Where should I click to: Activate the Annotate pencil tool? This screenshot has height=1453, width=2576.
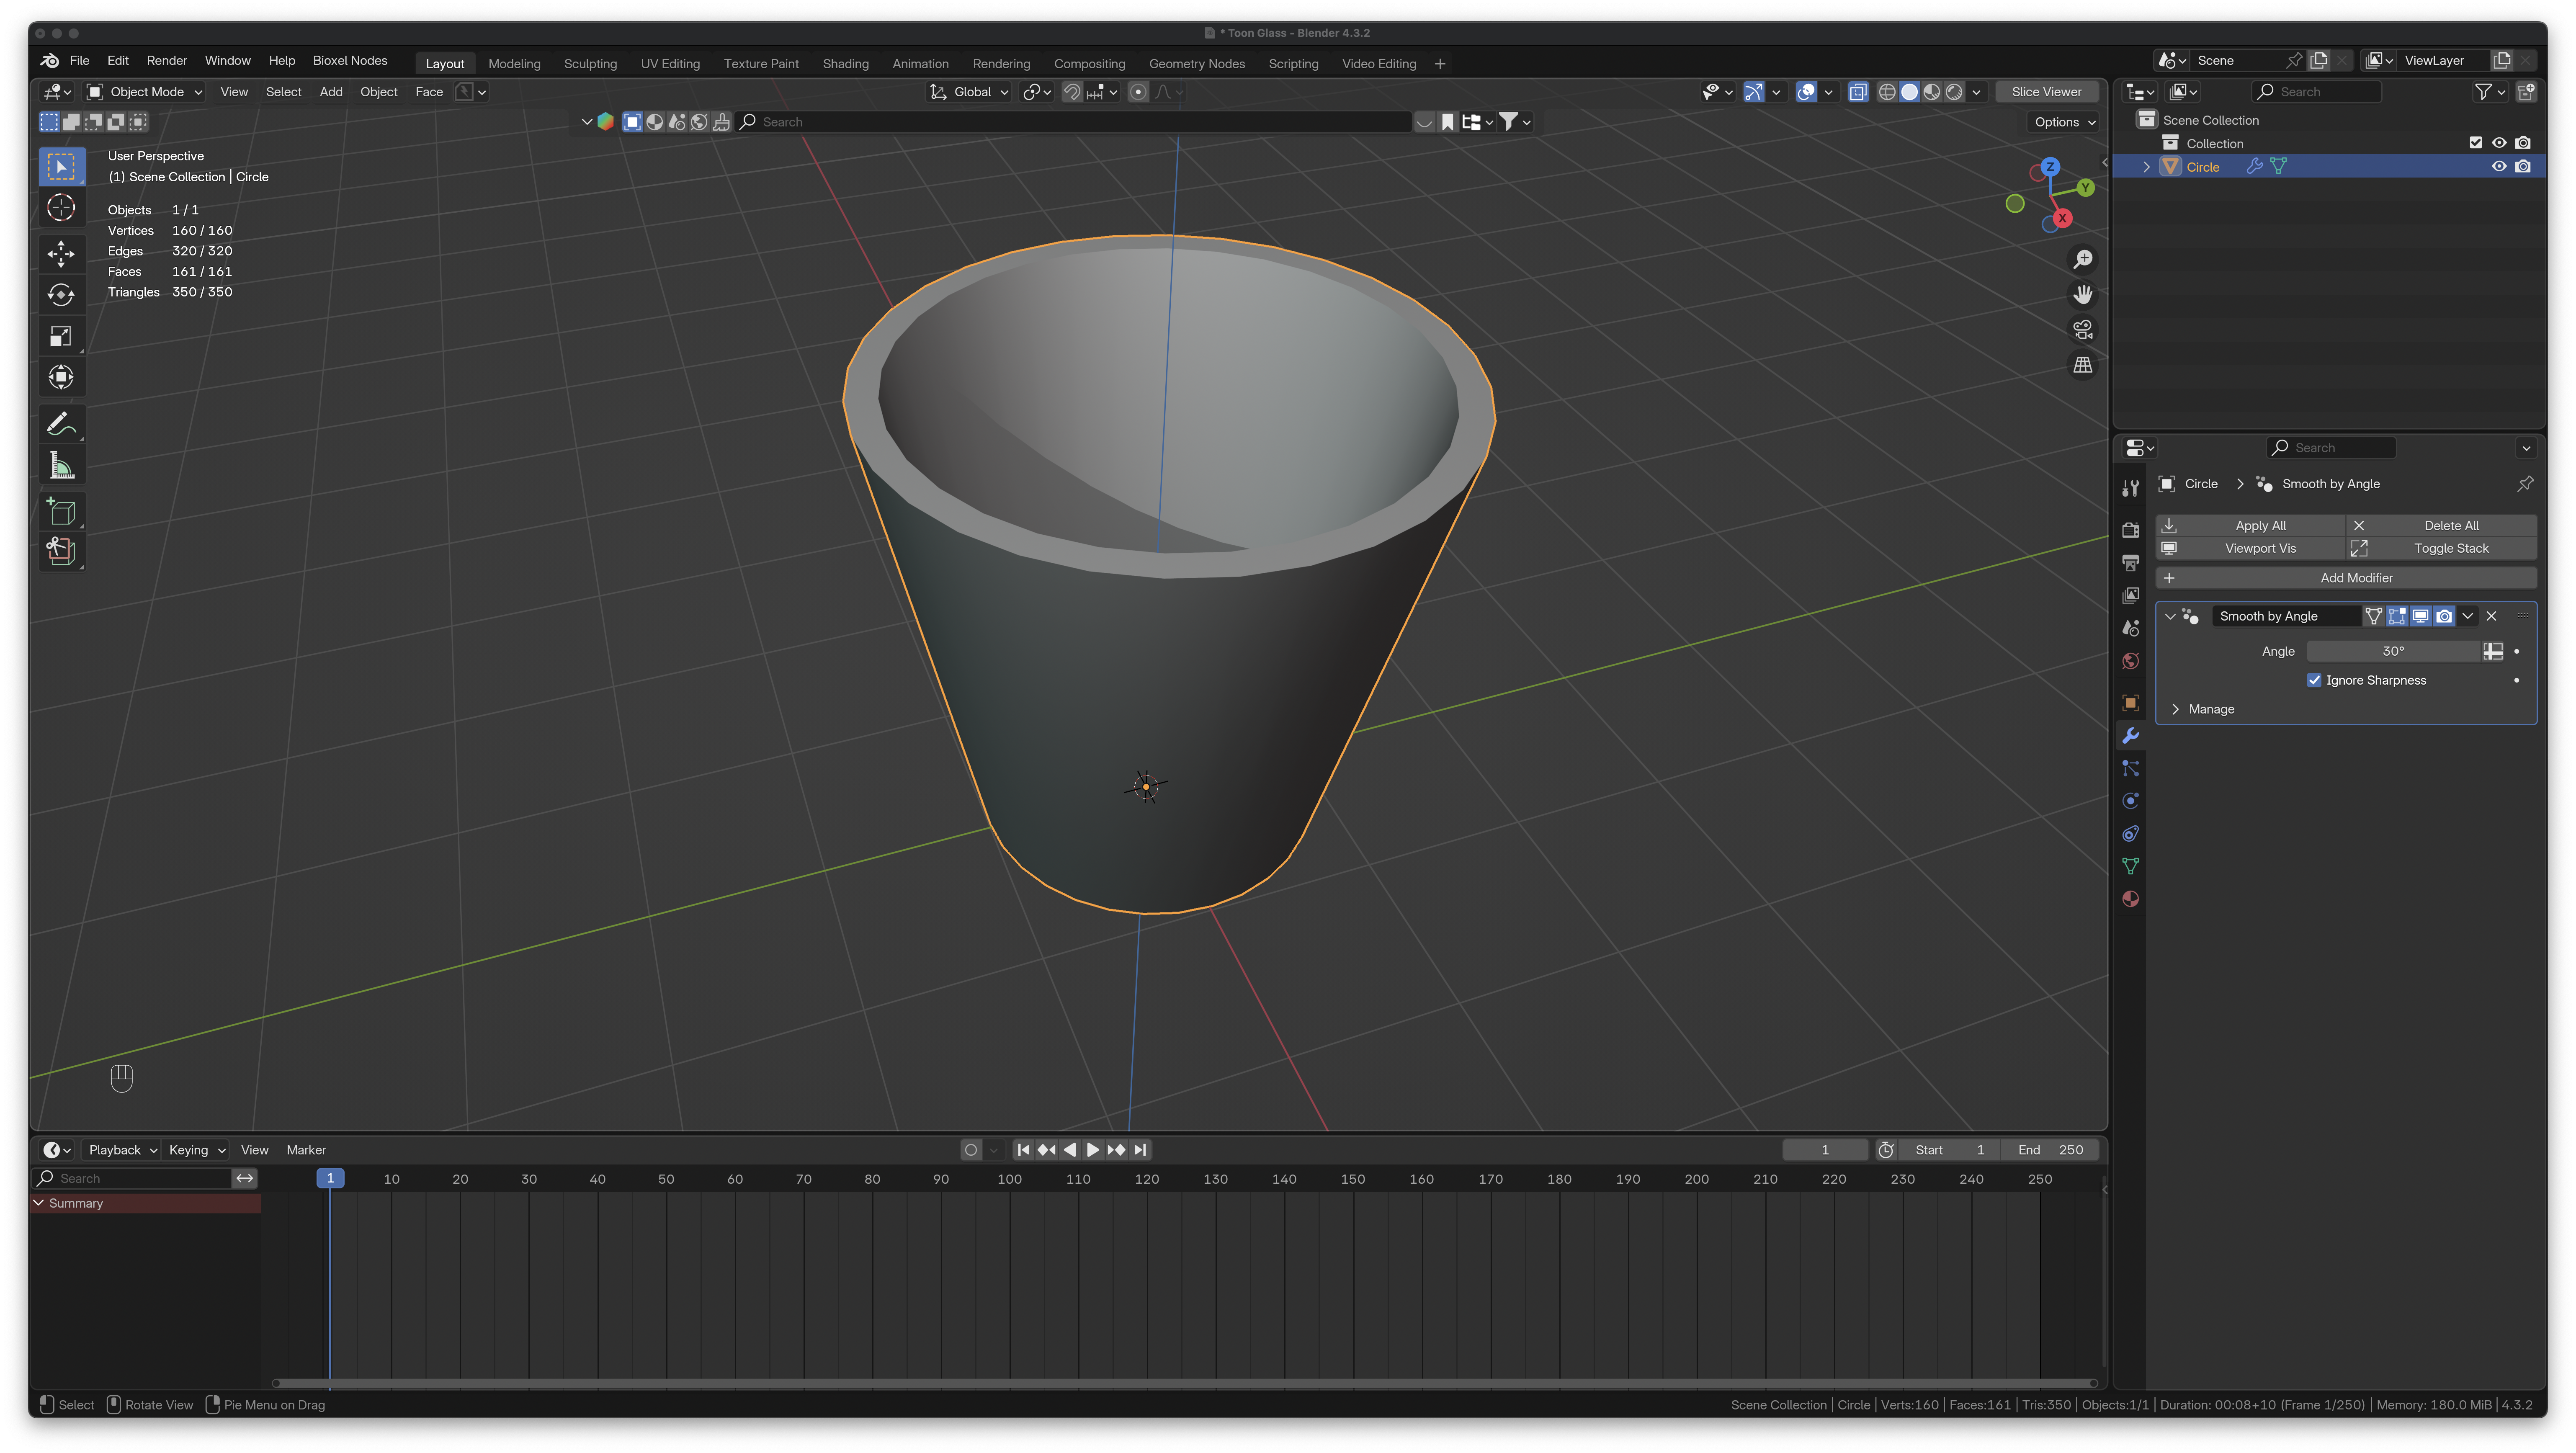pyautogui.click(x=61, y=424)
